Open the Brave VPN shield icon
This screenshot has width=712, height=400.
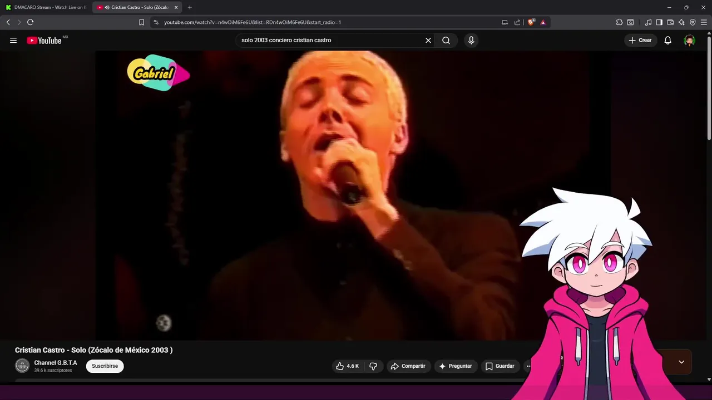[693, 22]
